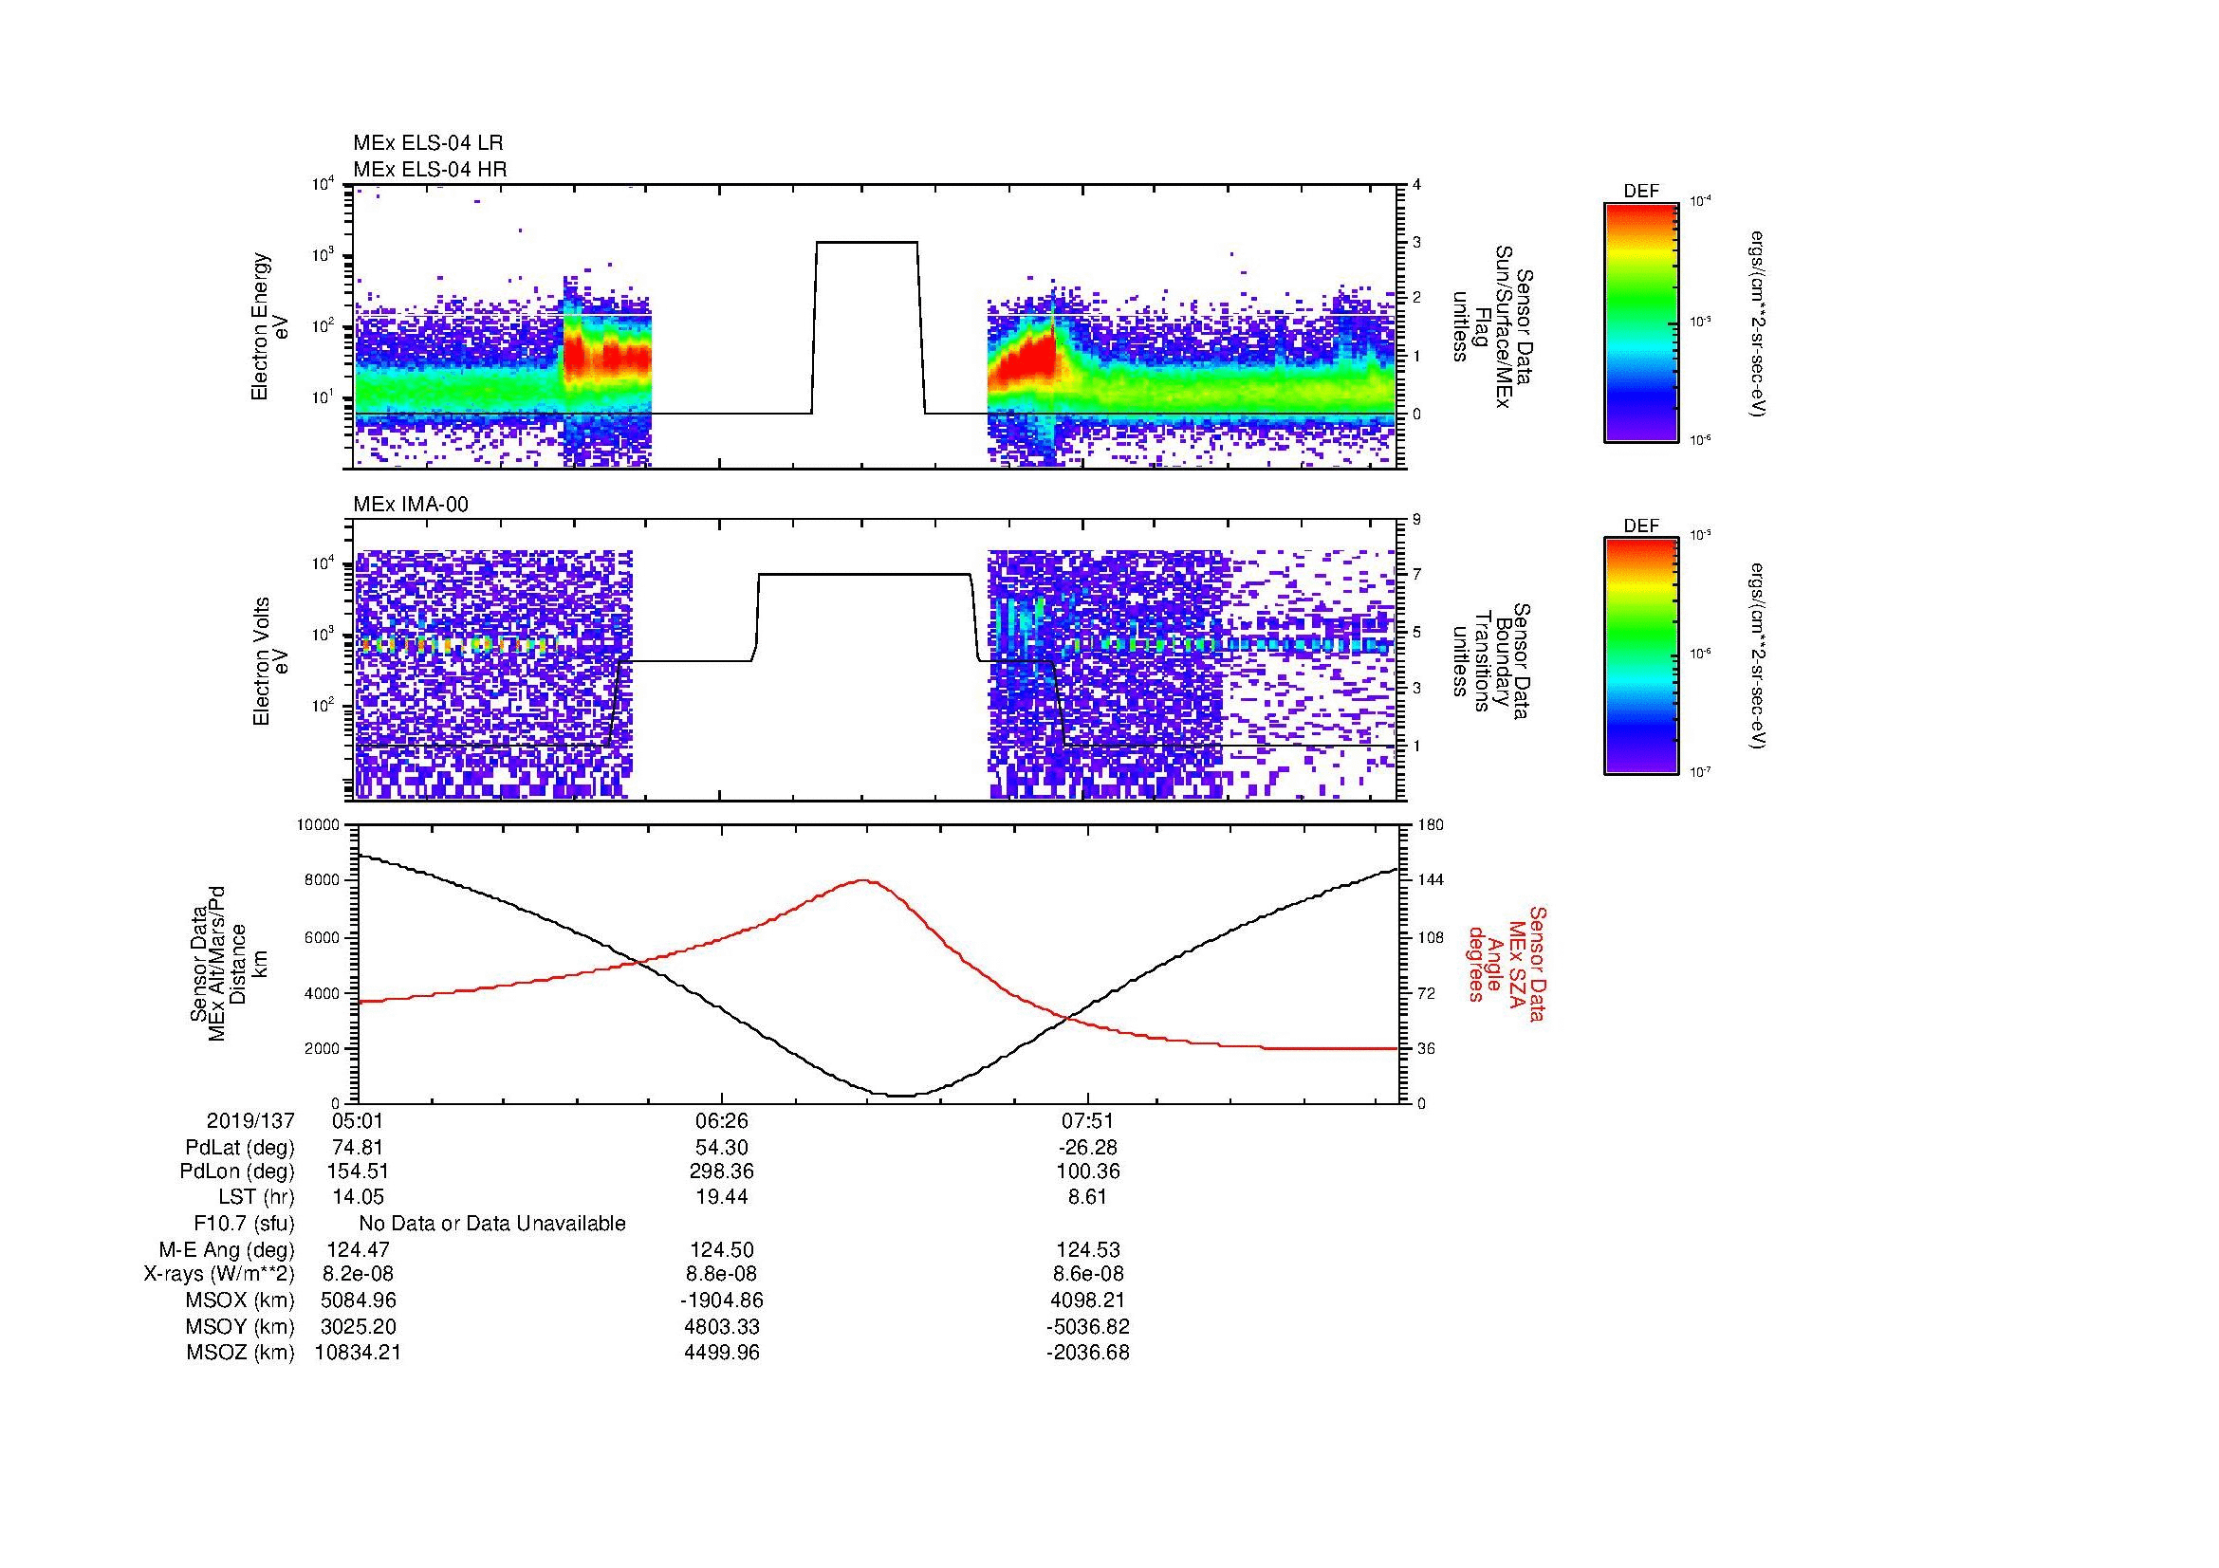Click the time tick label '05:01'
This screenshot has width=2219, height=1568.
pos(357,1120)
